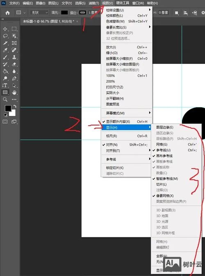Viewport: 205px width, 276px height.
Task: Choose 按屏幕大小缩放(F) fit on screen
Action: [x=127, y=58]
